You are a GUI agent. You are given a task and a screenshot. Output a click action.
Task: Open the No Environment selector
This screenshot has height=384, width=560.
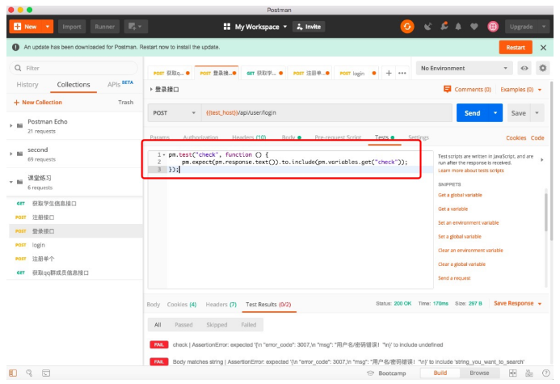pyautogui.click(x=465, y=68)
